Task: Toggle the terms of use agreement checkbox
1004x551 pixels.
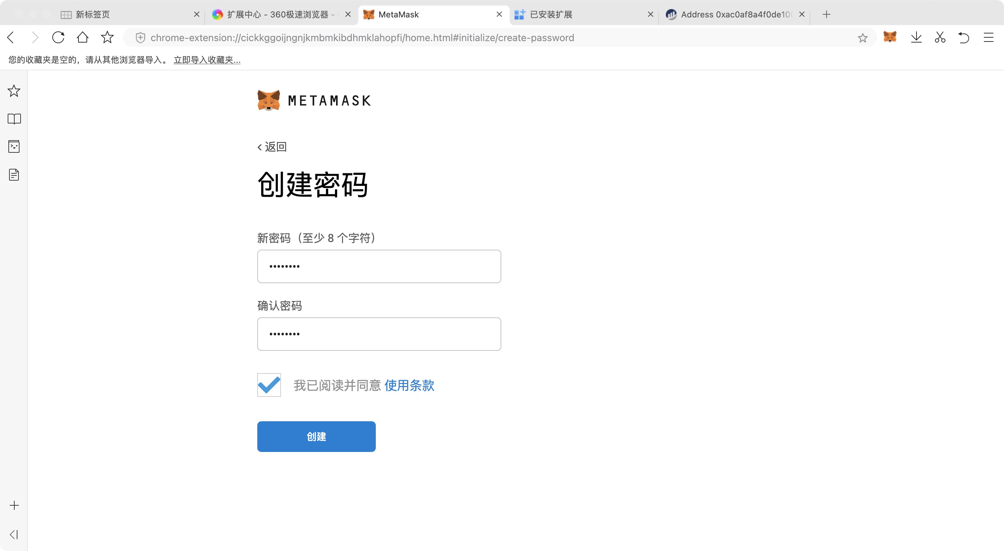Action: click(269, 385)
